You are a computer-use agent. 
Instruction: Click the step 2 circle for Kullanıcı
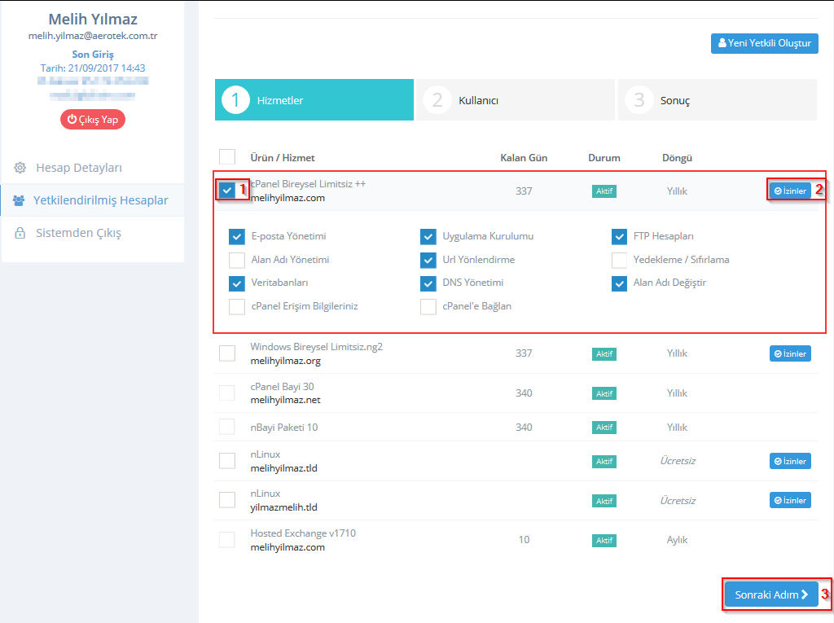tap(437, 100)
